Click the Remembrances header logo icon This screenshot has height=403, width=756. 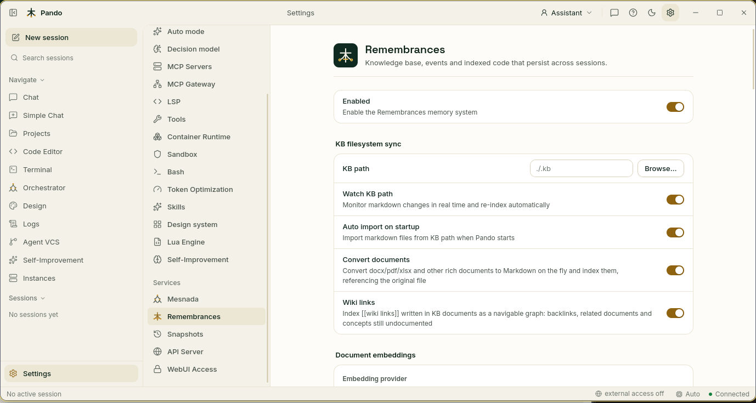point(346,55)
